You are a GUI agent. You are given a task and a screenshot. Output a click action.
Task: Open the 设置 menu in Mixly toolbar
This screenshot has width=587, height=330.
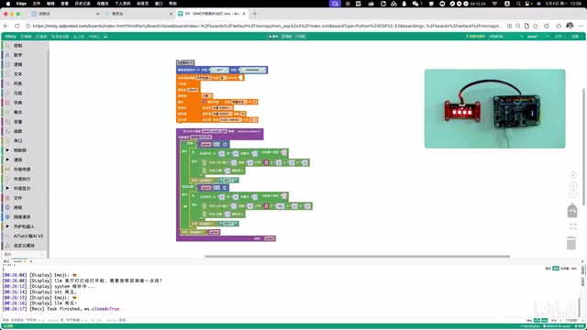coord(575,37)
